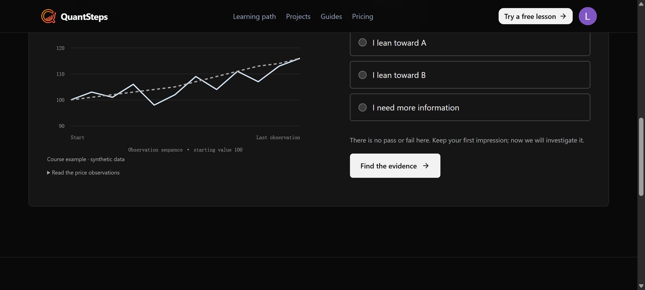Expand Read the price observations

point(83,172)
